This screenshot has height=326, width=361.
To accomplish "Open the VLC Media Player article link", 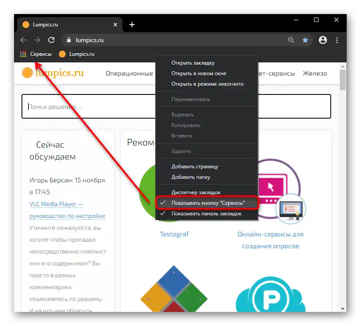I will pyautogui.click(x=67, y=210).
